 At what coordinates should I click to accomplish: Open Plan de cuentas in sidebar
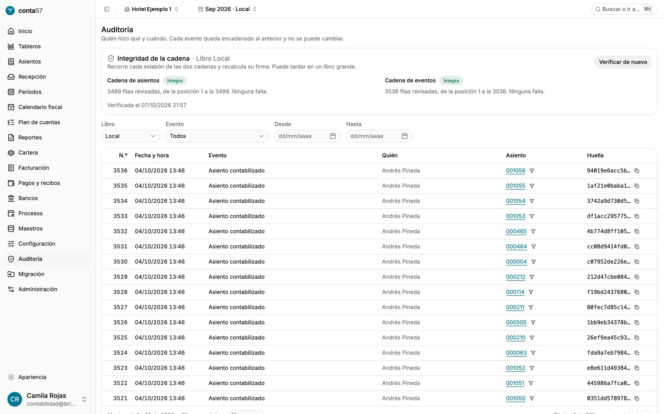[48, 122]
